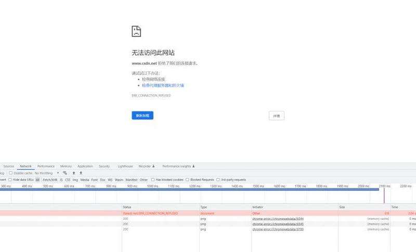Switch to the Security tab
This screenshot has height=252, width=416.
[104, 166]
